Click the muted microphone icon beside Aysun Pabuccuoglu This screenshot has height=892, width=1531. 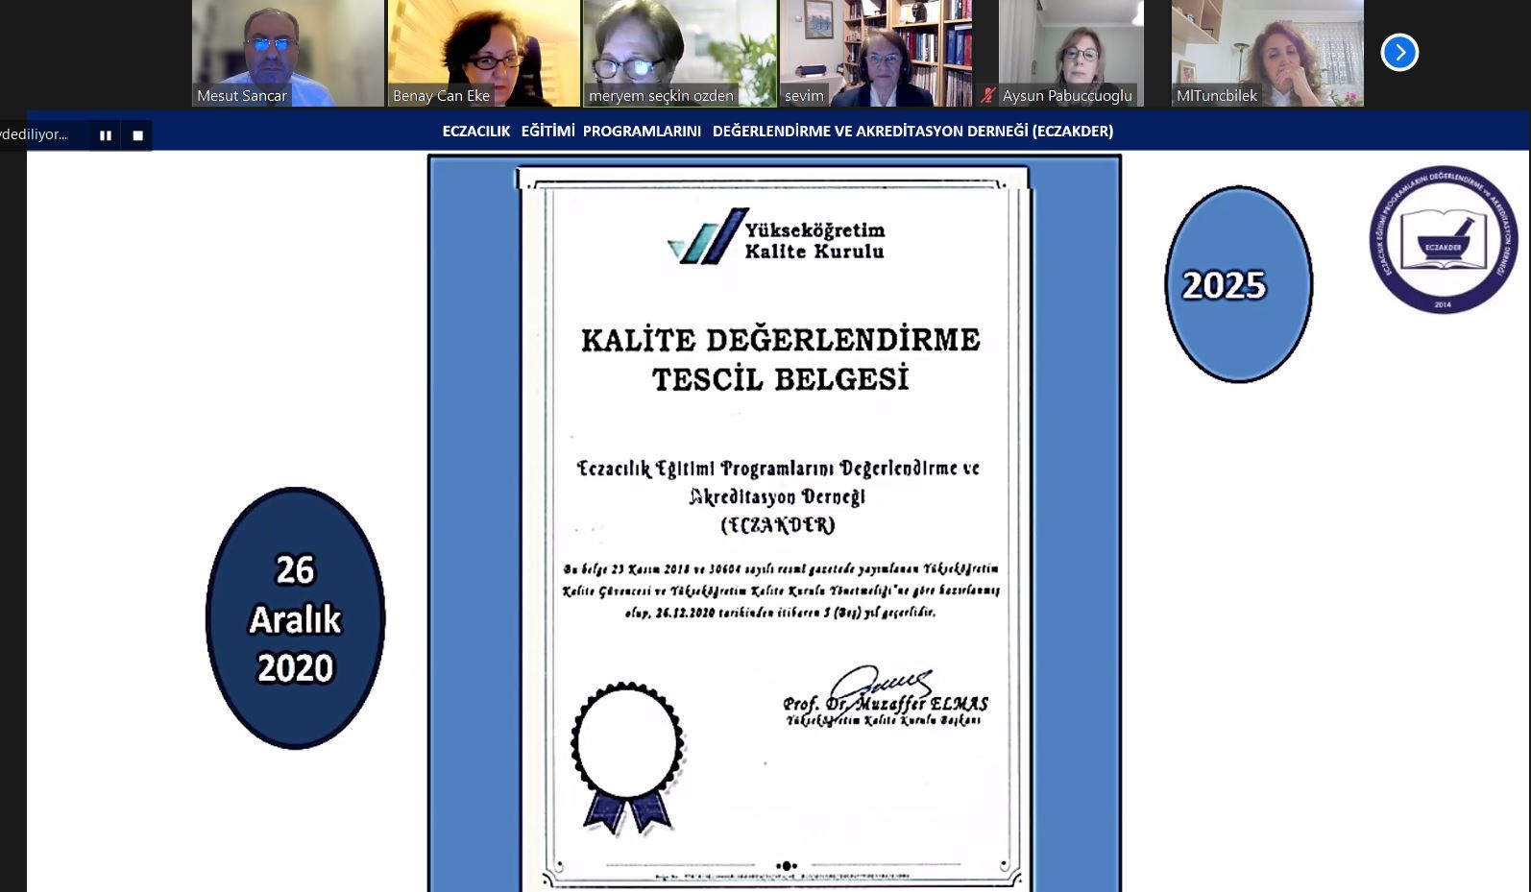(x=987, y=95)
